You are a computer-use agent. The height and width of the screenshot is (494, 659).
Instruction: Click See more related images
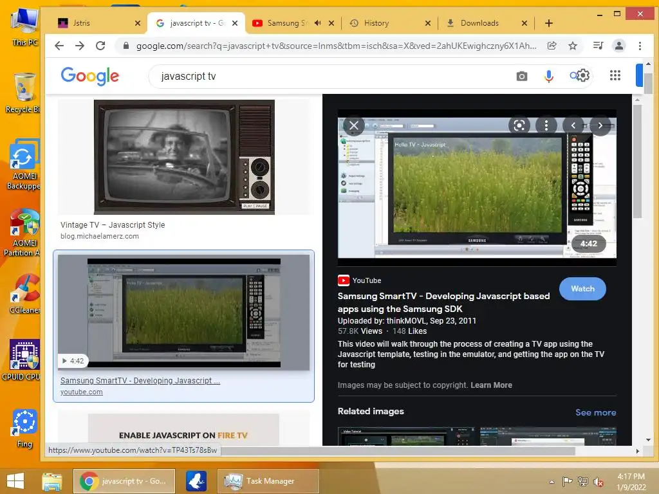(x=595, y=412)
